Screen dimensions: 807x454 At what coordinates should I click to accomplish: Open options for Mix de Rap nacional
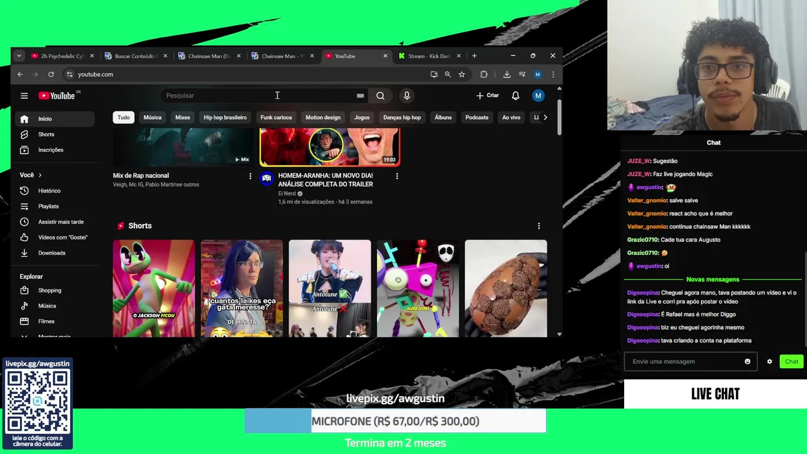(x=250, y=176)
